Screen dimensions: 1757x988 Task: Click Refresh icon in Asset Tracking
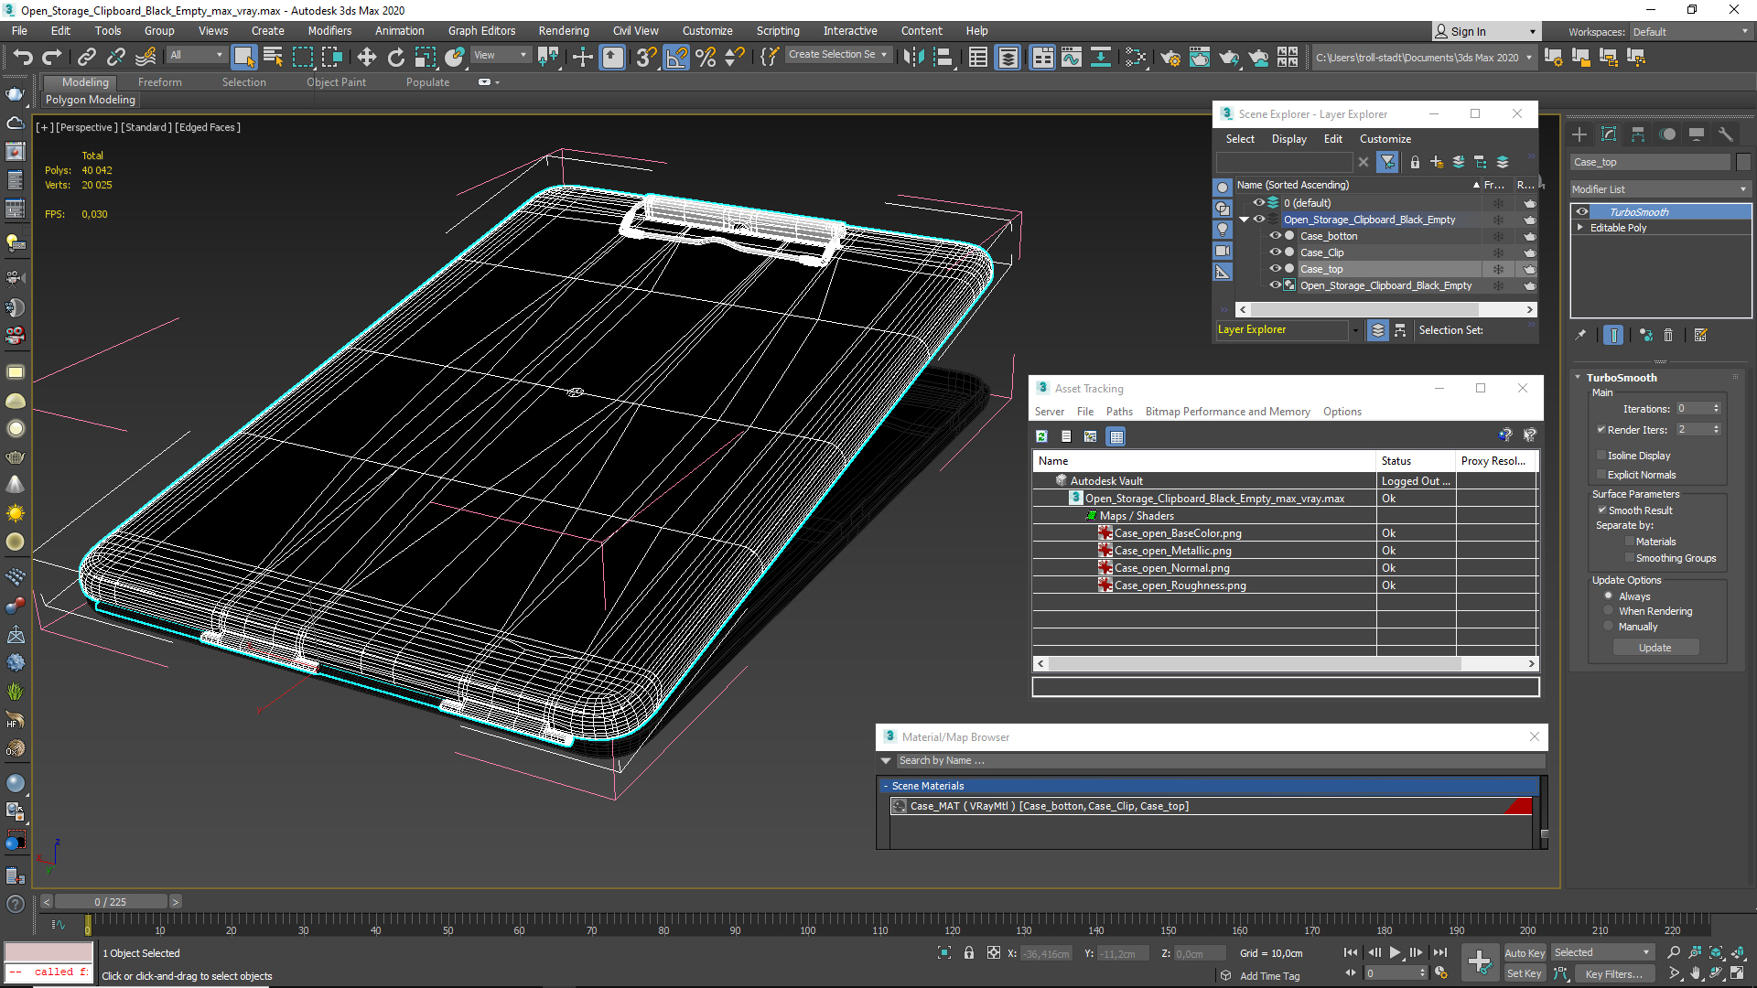(x=1041, y=436)
